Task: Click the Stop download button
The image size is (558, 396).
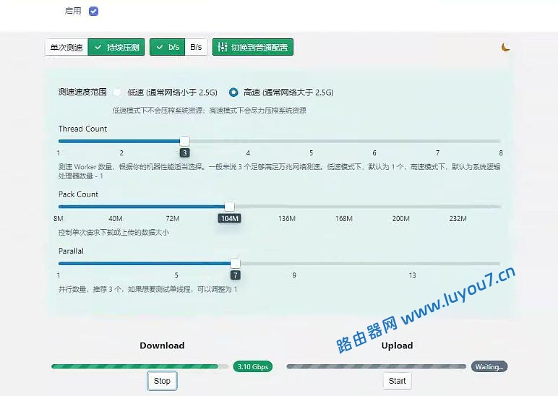Action: click(162, 381)
